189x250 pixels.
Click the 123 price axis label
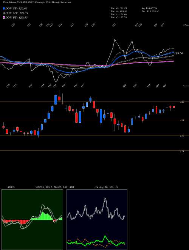click(182, 120)
